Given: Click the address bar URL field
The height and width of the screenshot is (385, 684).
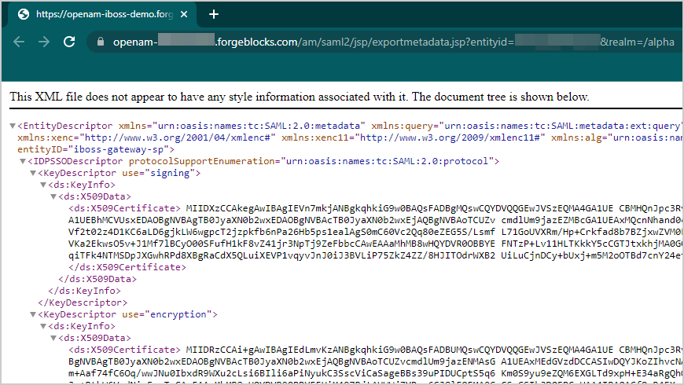Looking at the screenshot, I should (384, 42).
